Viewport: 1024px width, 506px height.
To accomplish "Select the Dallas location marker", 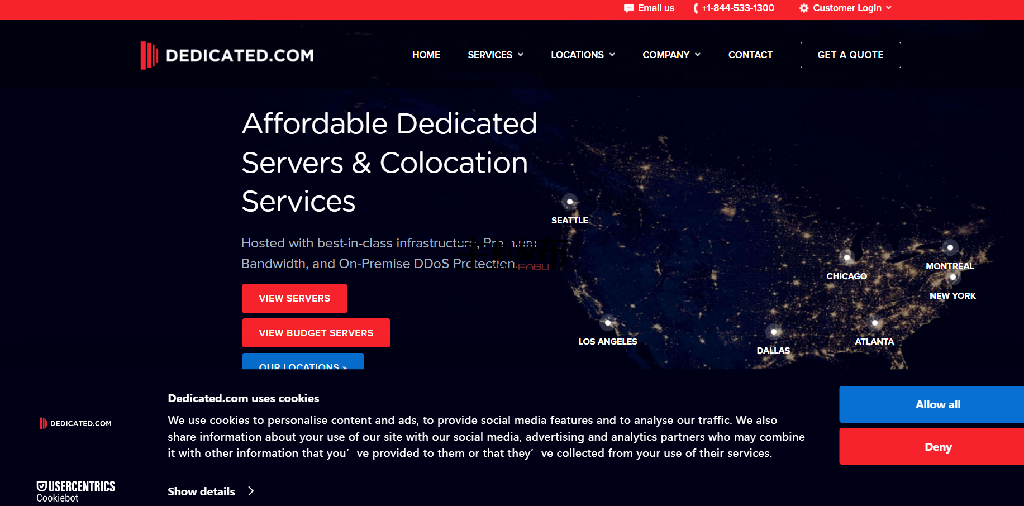I will click(x=773, y=332).
